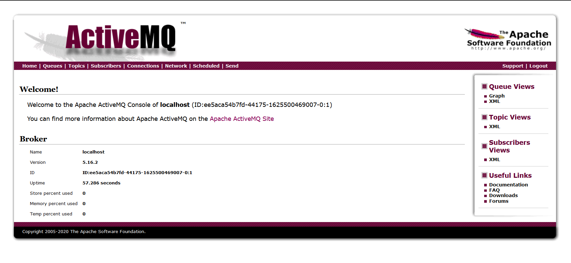Open the Support link
Screen dimensions: 571x263
[513, 66]
